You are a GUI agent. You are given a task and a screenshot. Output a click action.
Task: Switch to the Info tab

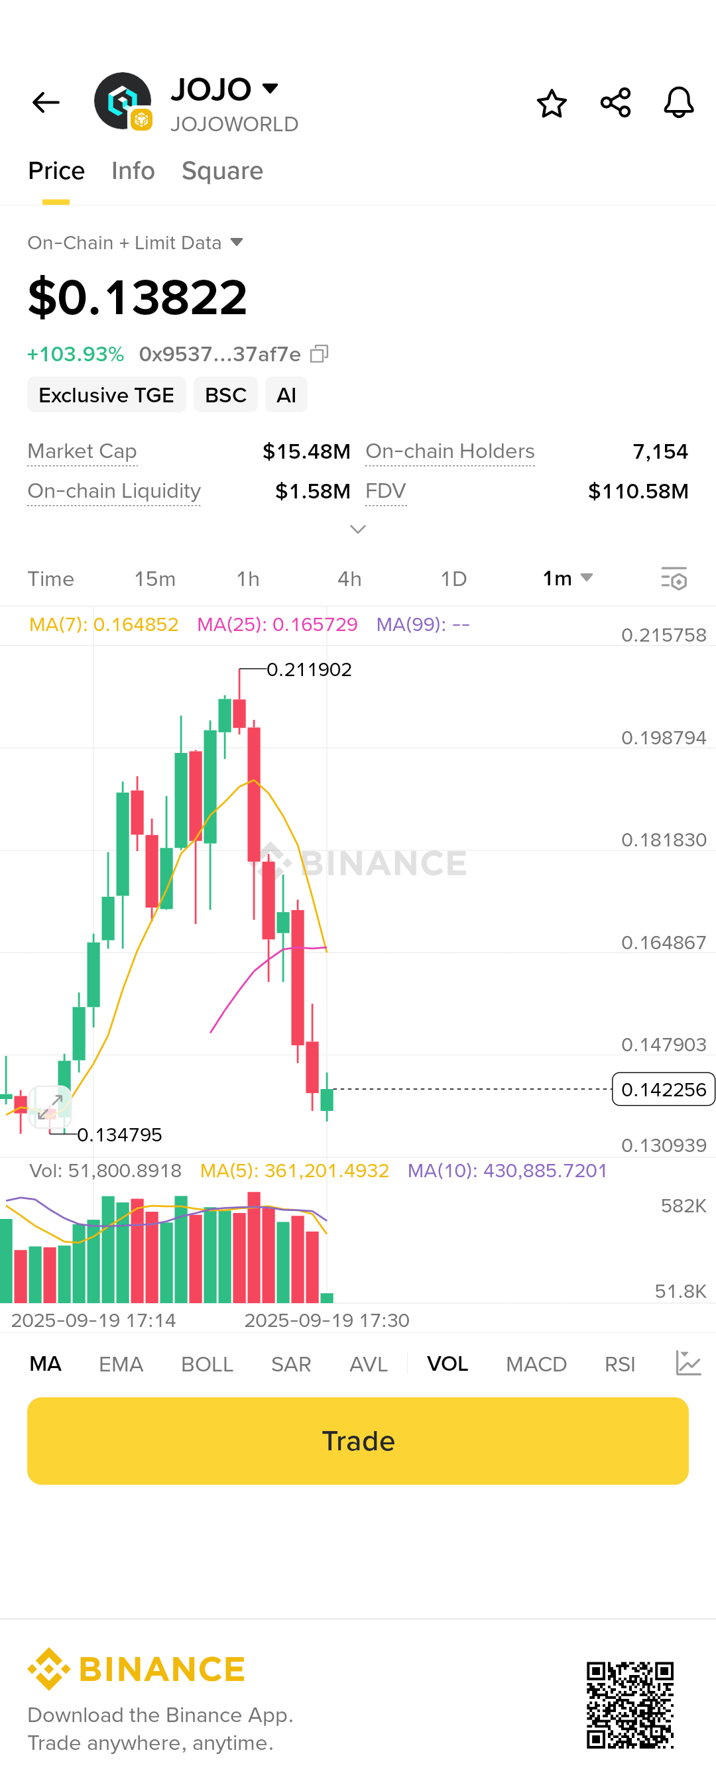pos(133,171)
